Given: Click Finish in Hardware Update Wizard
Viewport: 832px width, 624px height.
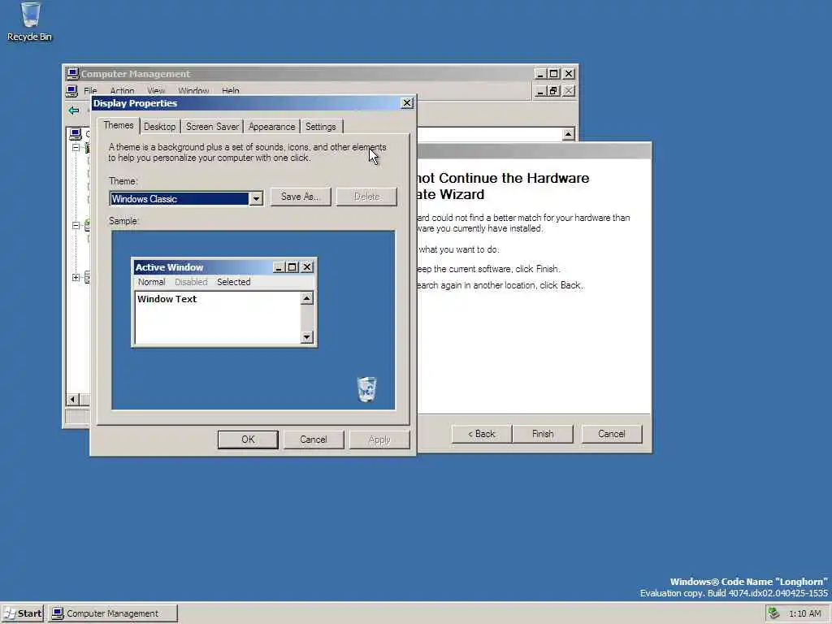Looking at the screenshot, I should 543,434.
